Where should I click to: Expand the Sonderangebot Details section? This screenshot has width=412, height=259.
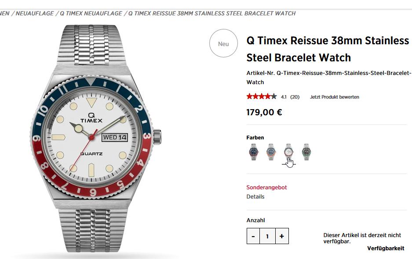coord(255,197)
